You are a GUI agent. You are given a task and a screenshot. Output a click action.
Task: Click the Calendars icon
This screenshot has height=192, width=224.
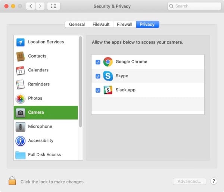pyautogui.click(x=21, y=71)
